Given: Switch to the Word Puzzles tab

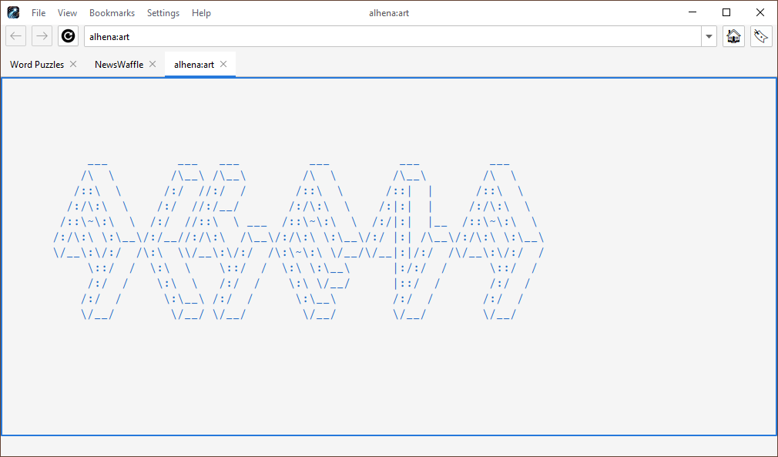Looking at the screenshot, I should click(x=37, y=65).
